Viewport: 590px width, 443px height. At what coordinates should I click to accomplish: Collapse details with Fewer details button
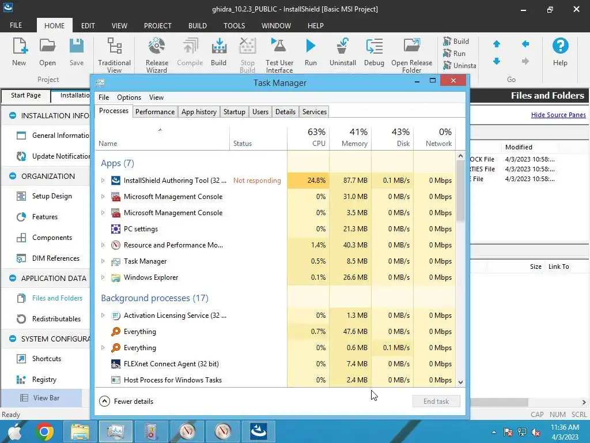point(126,401)
